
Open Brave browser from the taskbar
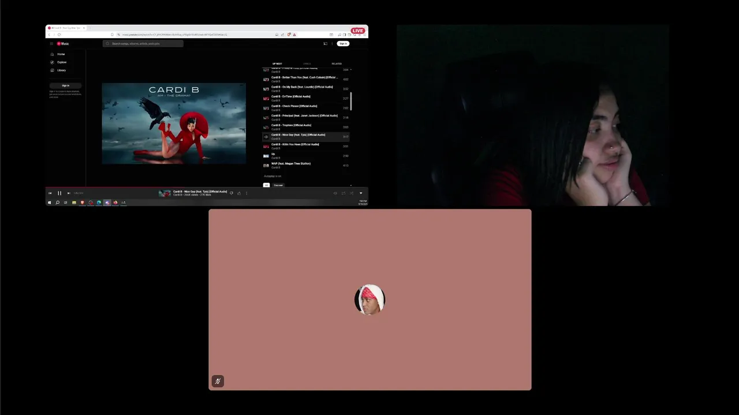[82, 202]
